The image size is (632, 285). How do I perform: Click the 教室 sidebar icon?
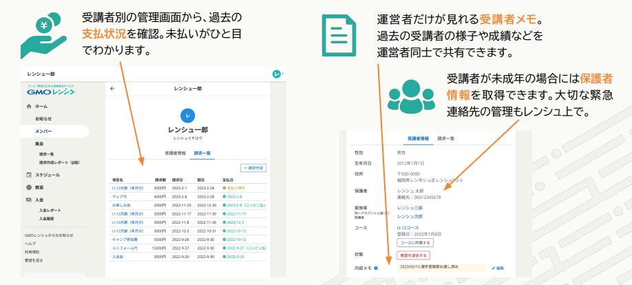pyautogui.click(x=29, y=187)
